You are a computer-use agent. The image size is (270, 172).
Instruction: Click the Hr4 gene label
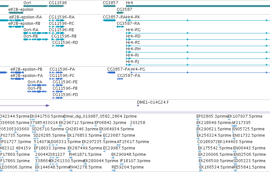129,3
